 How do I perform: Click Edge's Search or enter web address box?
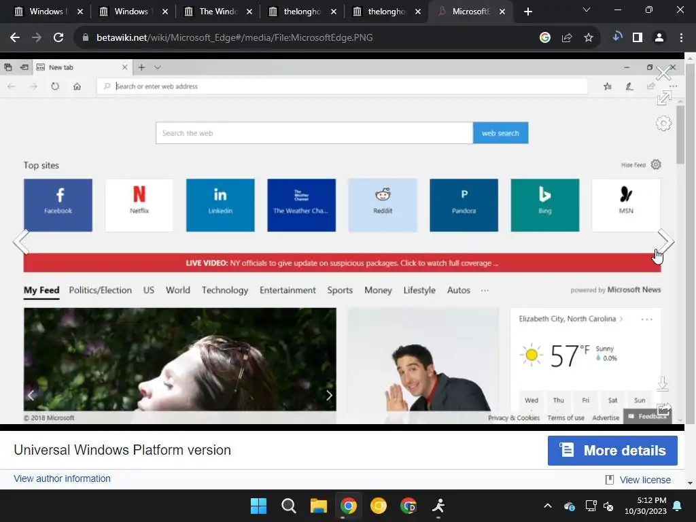point(343,86)
